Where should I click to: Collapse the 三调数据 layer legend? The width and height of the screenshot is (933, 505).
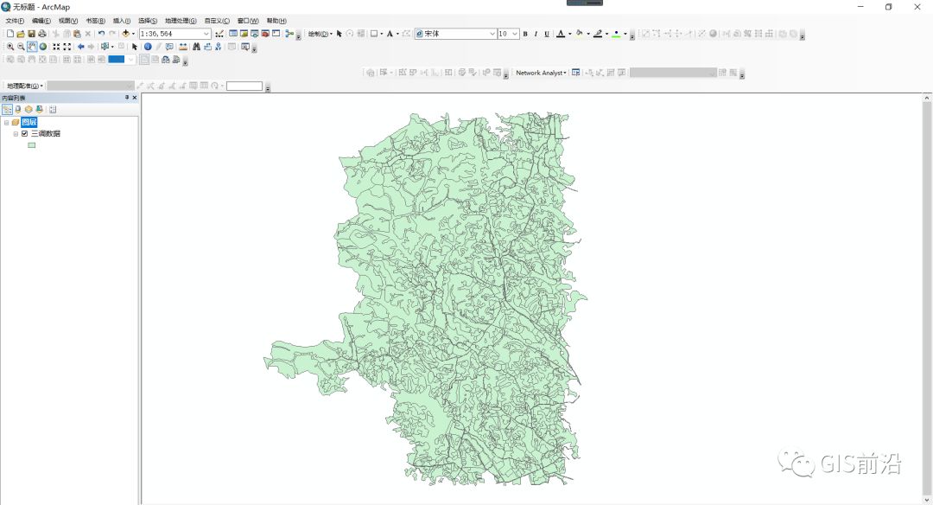pos(16,133)
